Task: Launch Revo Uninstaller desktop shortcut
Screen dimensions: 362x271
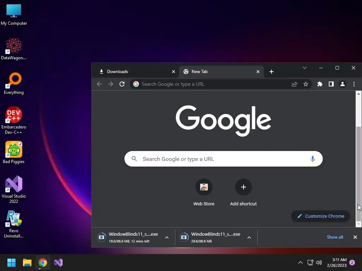Action: pyautogui.click(x=14, y=224)
